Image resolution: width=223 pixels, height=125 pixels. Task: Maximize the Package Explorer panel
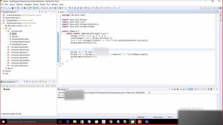[54, 11]
